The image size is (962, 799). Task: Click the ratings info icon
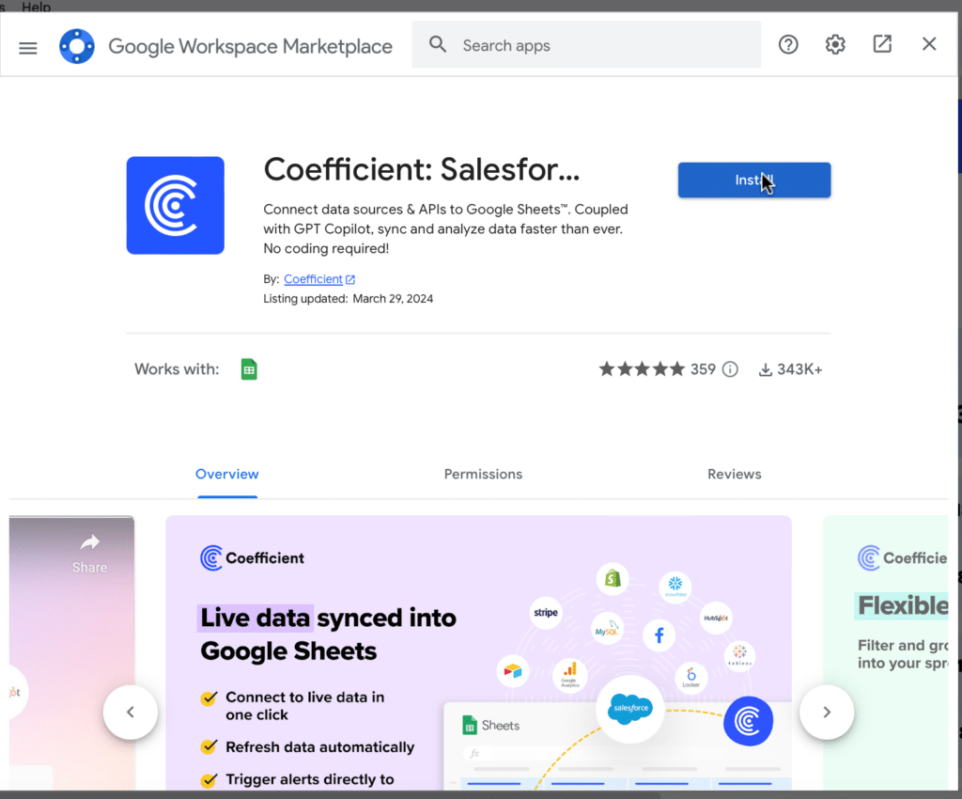(730, 369)
